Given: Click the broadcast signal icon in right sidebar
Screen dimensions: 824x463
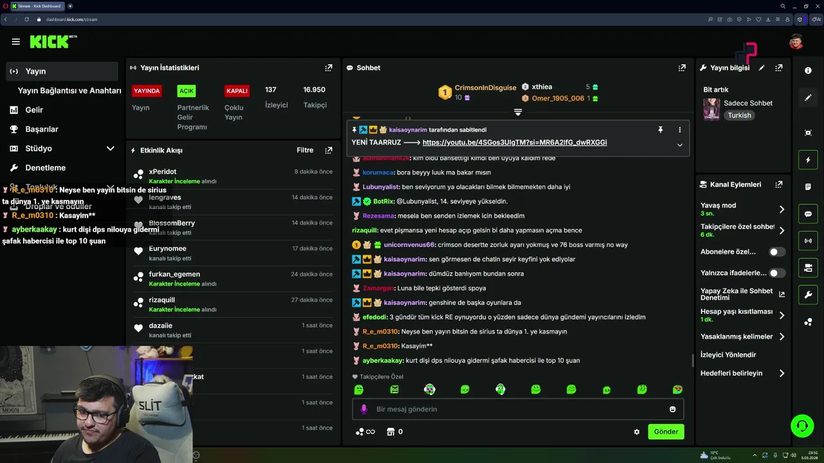Looking at the screenshot, I should (808, 241).
